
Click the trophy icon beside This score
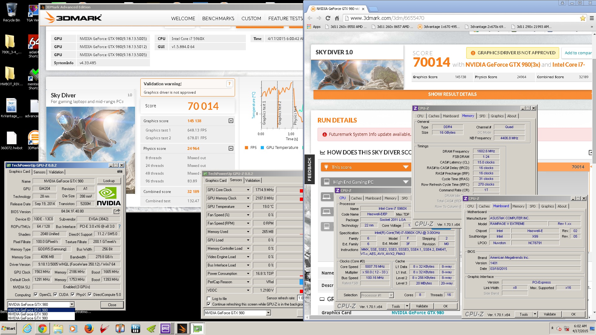coord(326,167)
